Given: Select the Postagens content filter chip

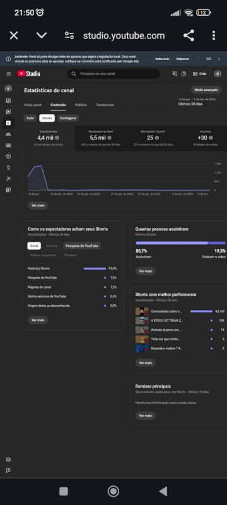Looking at the screenshot, I should [x=68, y=118].
